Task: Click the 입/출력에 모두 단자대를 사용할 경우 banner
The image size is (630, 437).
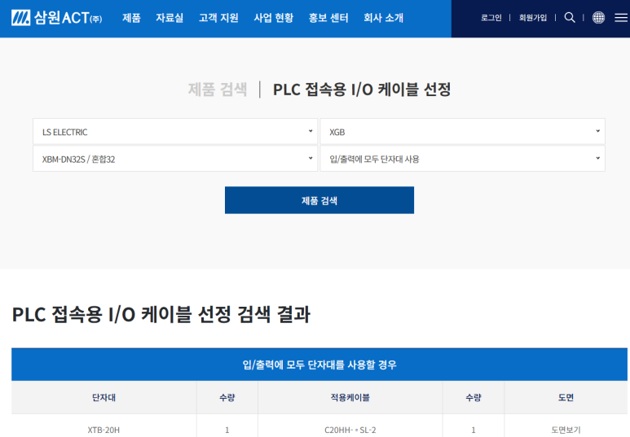Action: pyautogui.click(x=319, y=365)
